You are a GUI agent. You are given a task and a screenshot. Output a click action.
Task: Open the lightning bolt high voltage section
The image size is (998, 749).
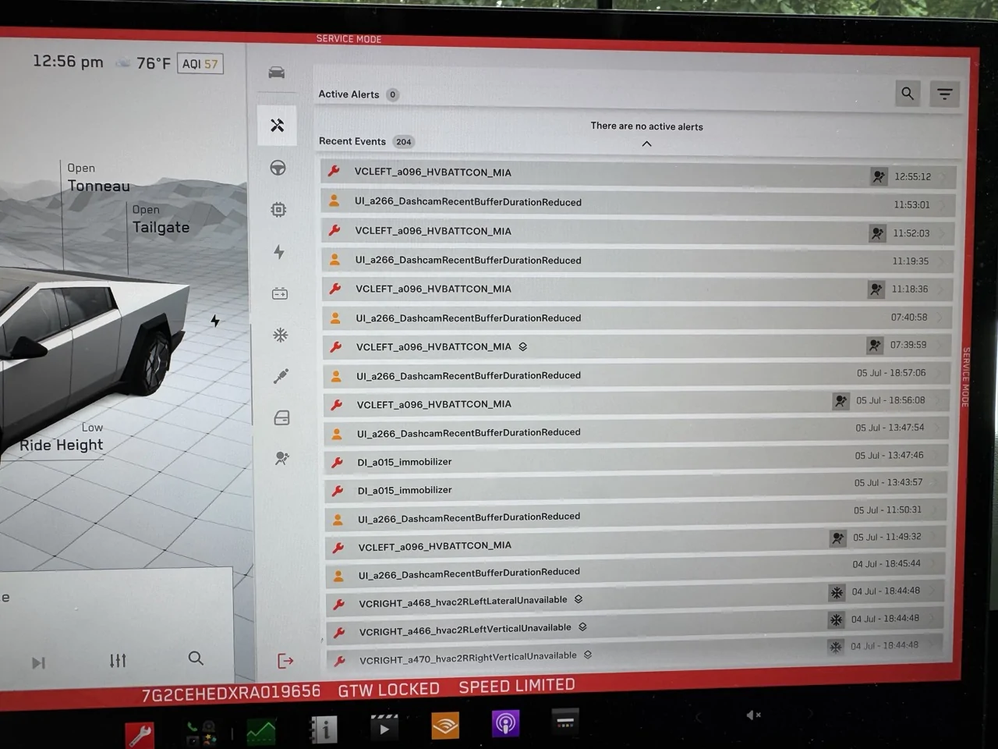279,251
